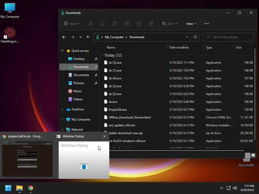
Task: Close the Window Dialog preview
Action: click(x=104, y=136)
